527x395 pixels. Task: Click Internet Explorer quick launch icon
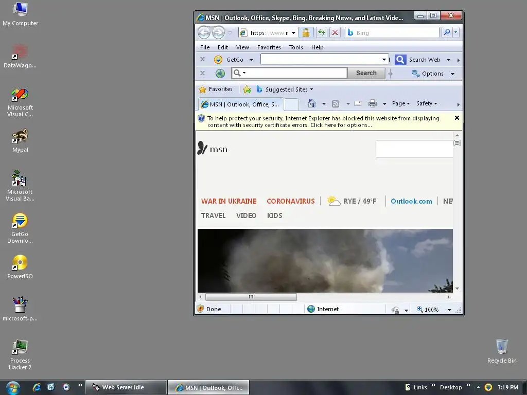37,387
